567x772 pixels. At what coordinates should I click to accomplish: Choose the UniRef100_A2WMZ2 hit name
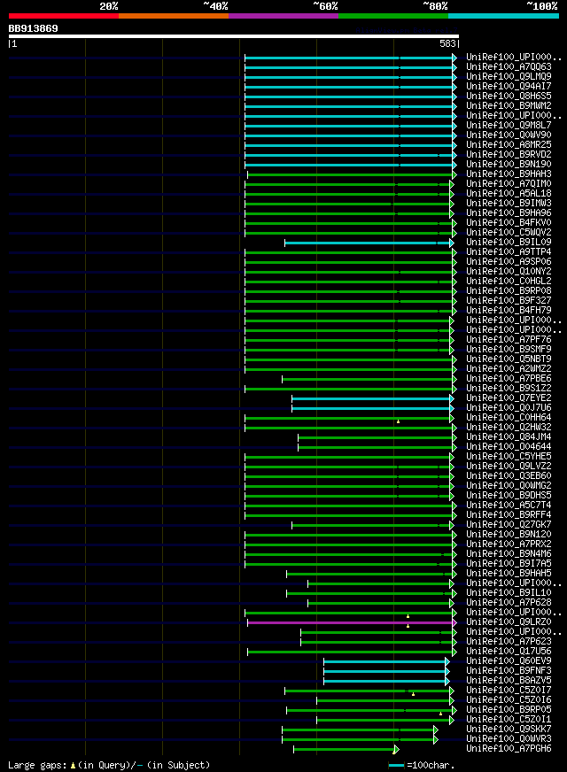coord(509,369)
